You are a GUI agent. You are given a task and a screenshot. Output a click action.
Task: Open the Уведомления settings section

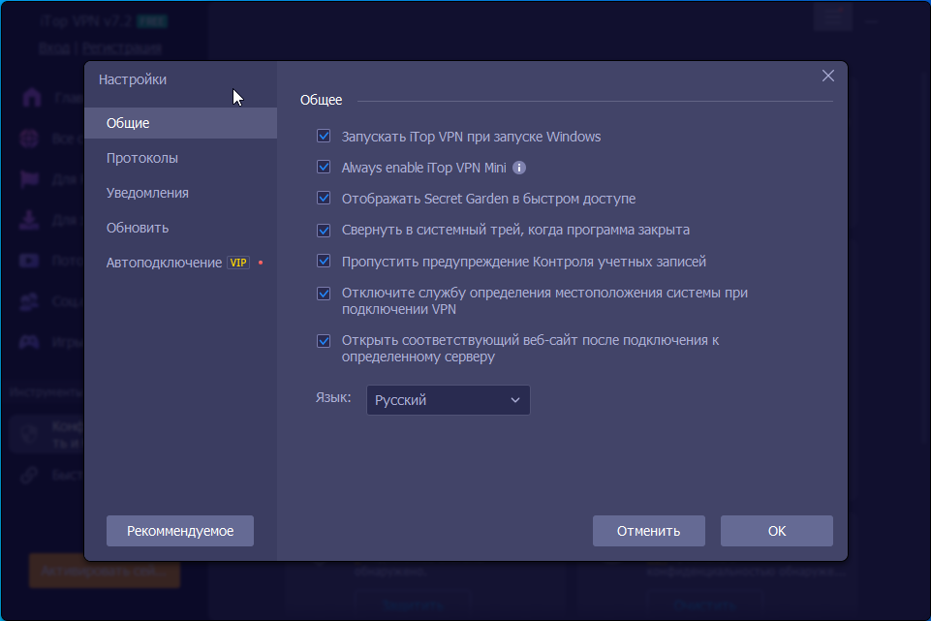tap(147, 193)
